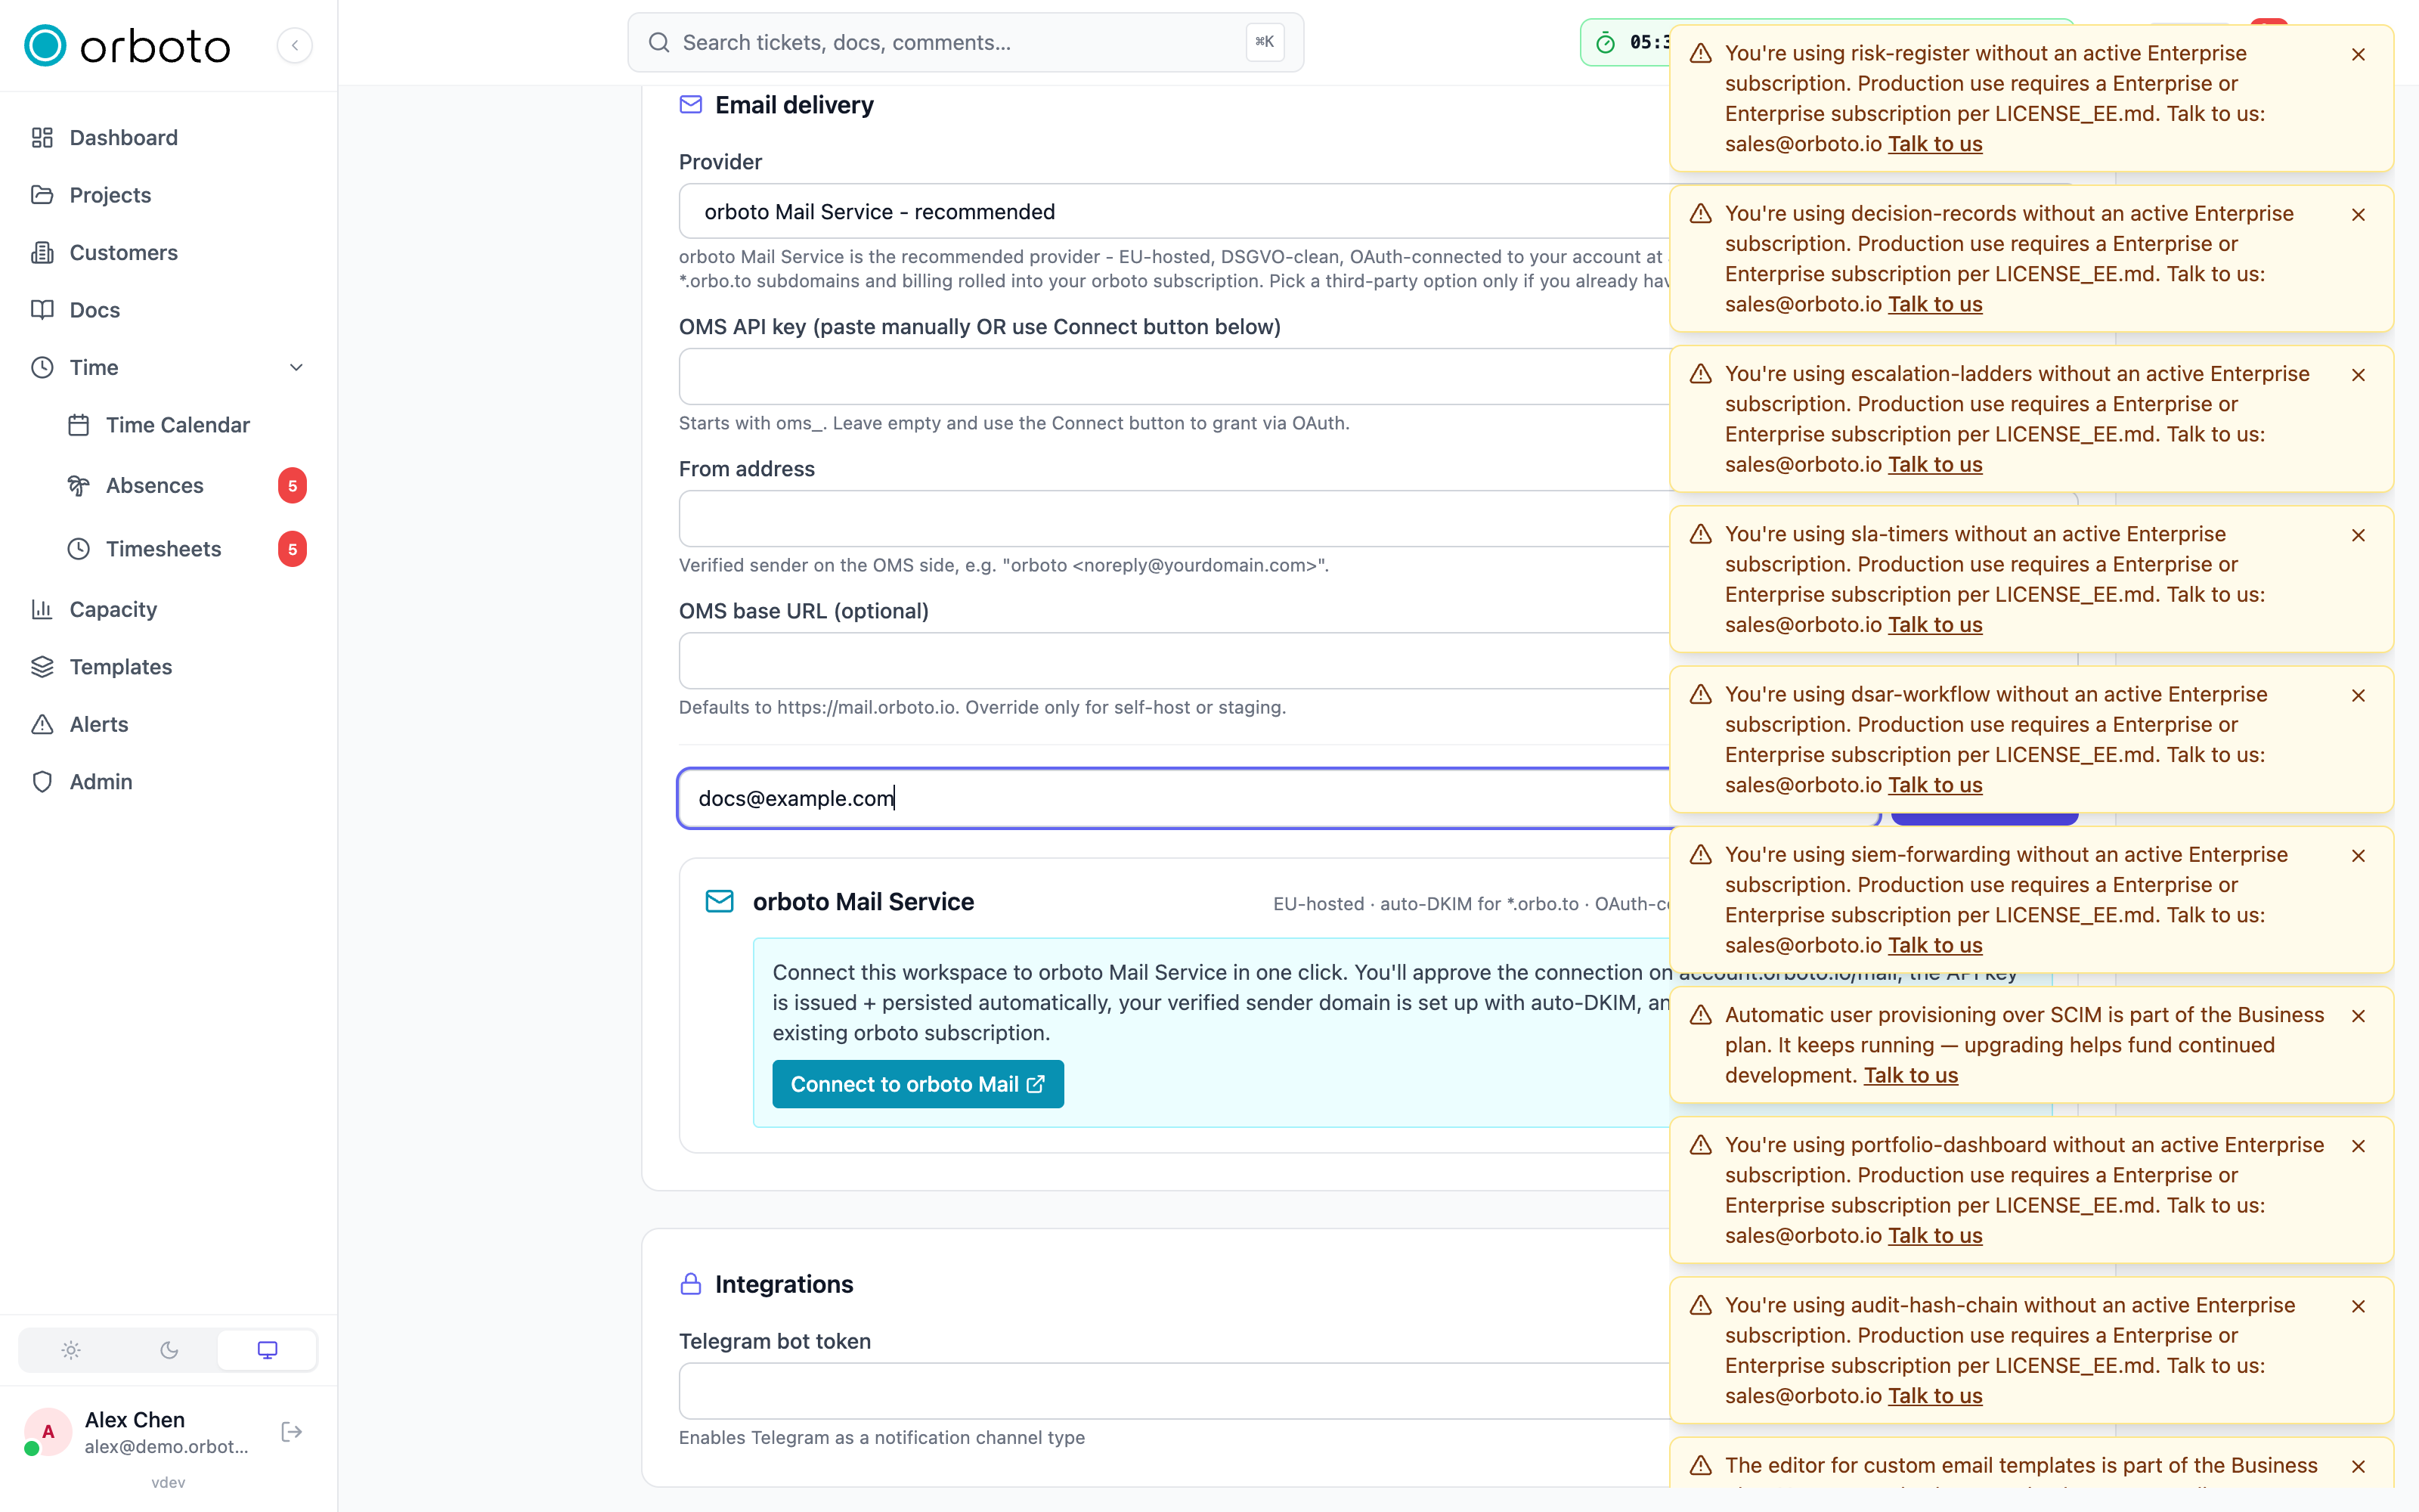Dismiss the risk-register warning

pyautogui.click(x=2358, y=54)
